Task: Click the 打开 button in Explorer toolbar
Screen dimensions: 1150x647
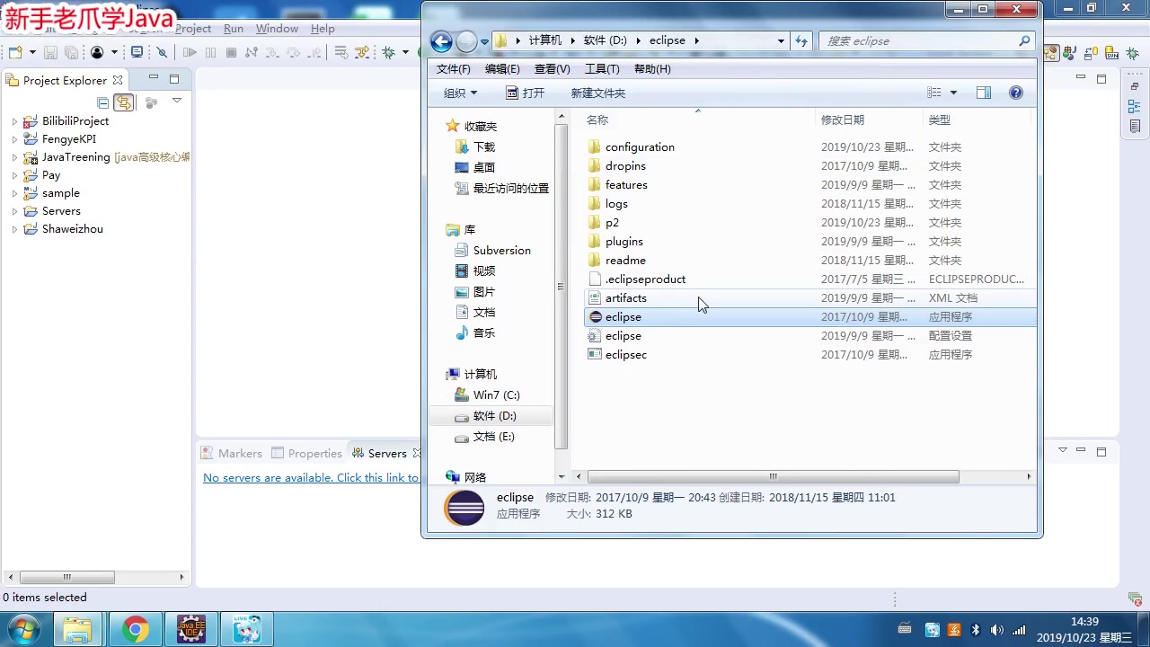Action: [526, 93]
